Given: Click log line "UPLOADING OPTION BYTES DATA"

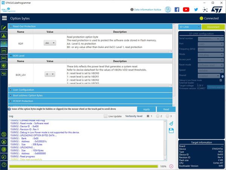Looking at the screenshot, I should [x=34, y=135].
